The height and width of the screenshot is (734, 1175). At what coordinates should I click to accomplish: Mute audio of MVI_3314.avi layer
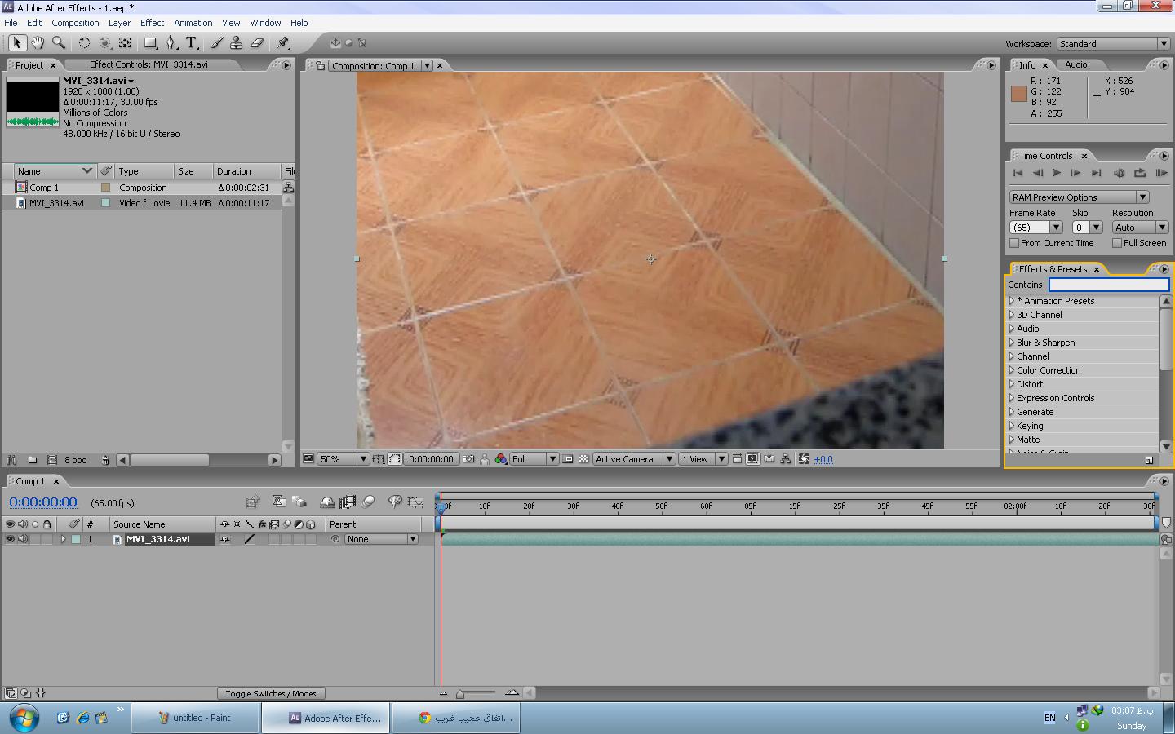23,539
